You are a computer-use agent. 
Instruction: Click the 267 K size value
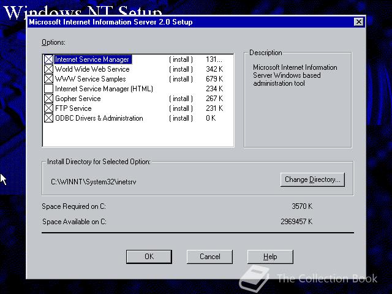[x=214, y=99]
